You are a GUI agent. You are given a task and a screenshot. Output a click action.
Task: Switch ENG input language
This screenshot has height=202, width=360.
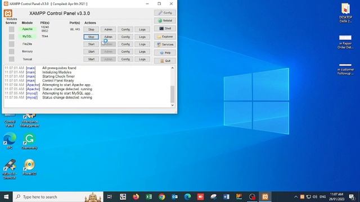pyautogui.click(x=322, y=197)
